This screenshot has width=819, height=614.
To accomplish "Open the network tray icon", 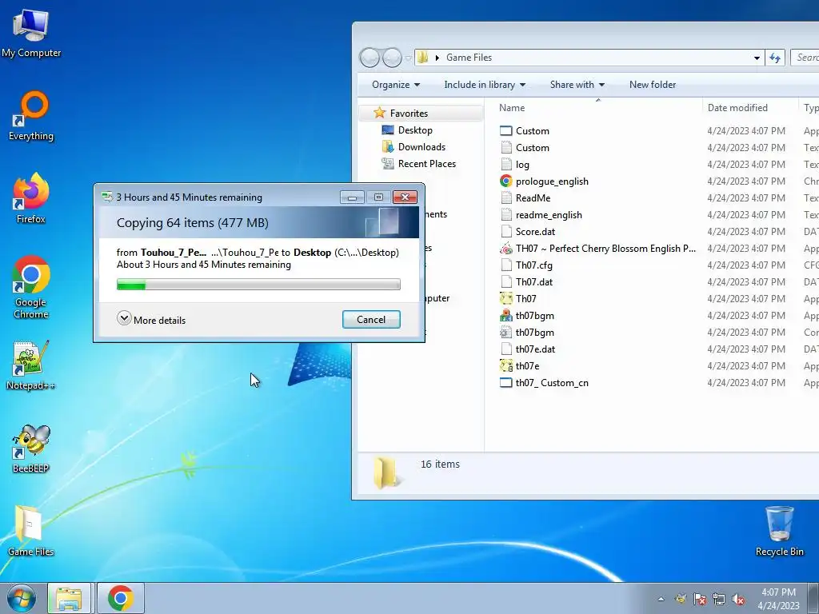I will coord(719,599).
